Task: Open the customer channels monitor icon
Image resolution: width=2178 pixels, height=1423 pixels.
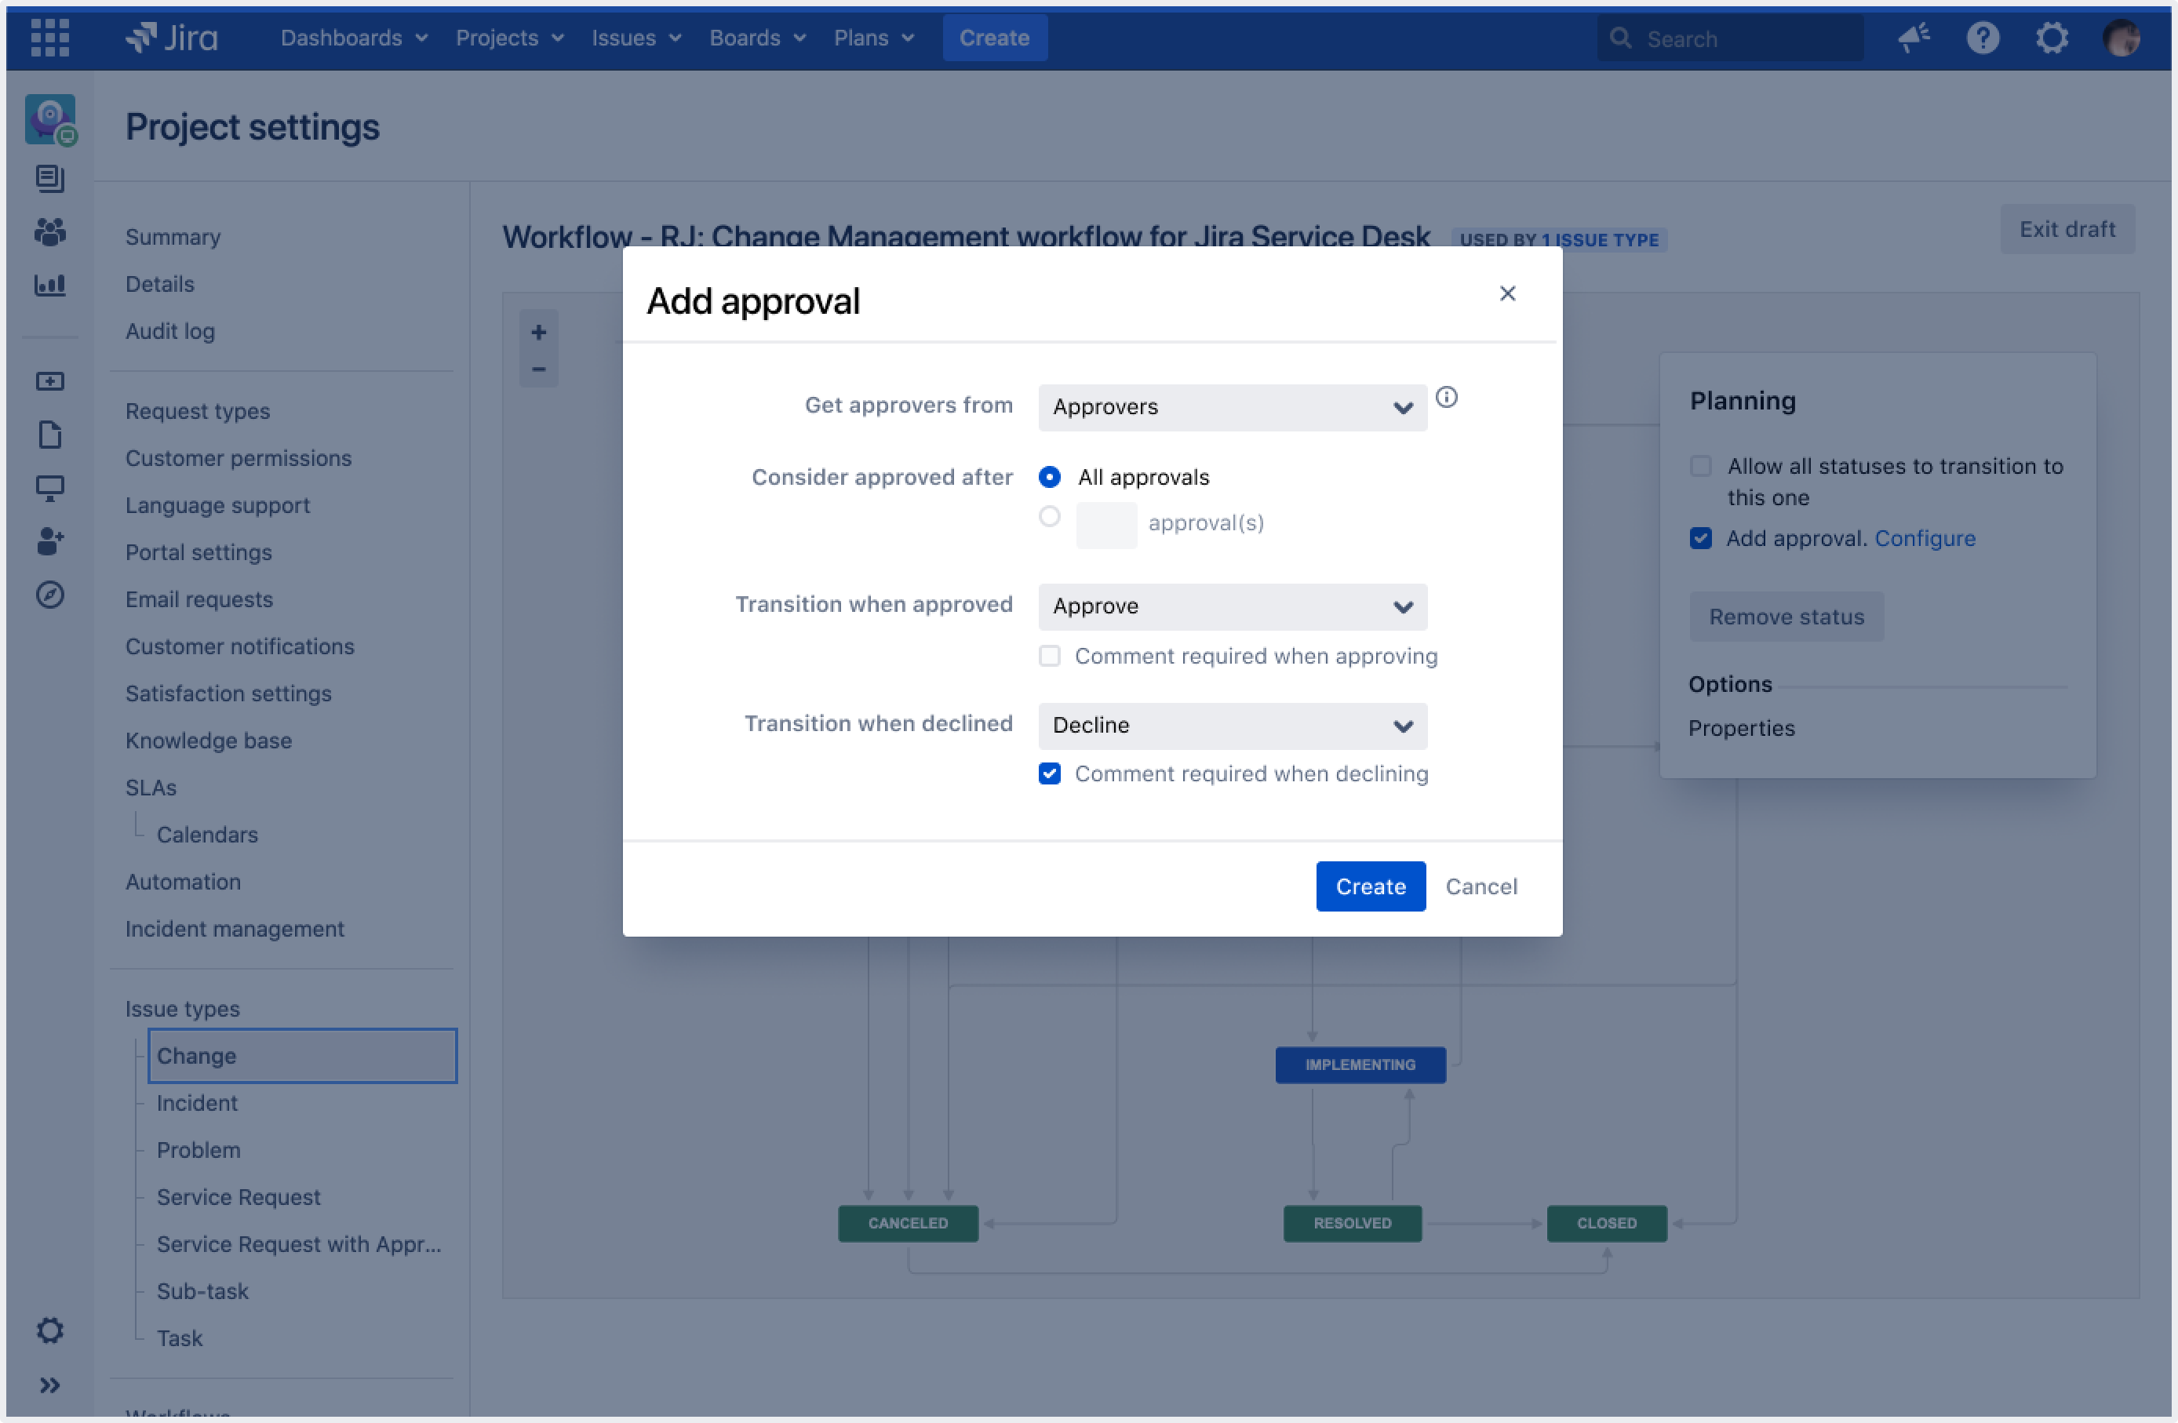Action: click(x=49, y=488)
